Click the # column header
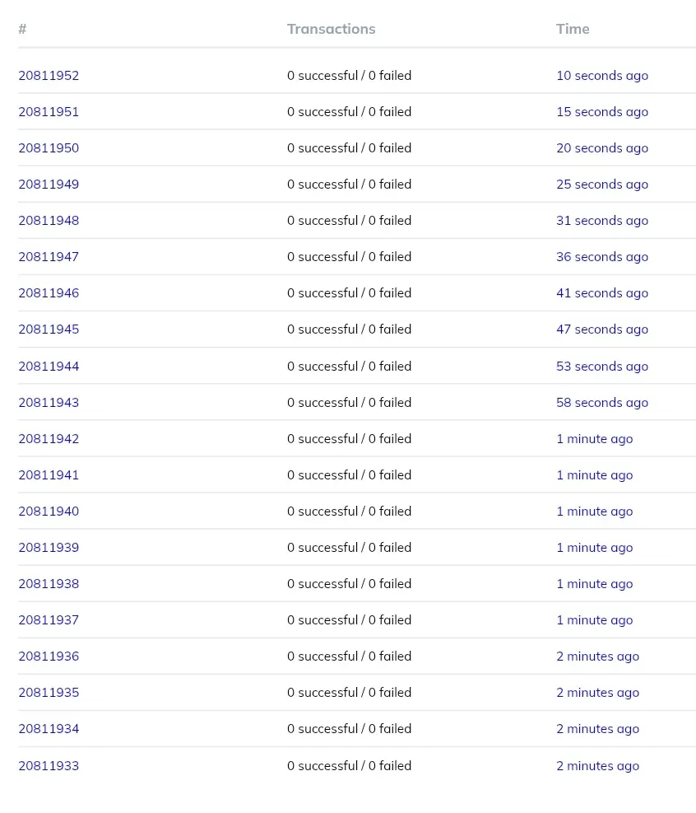 tap(22, 29)
